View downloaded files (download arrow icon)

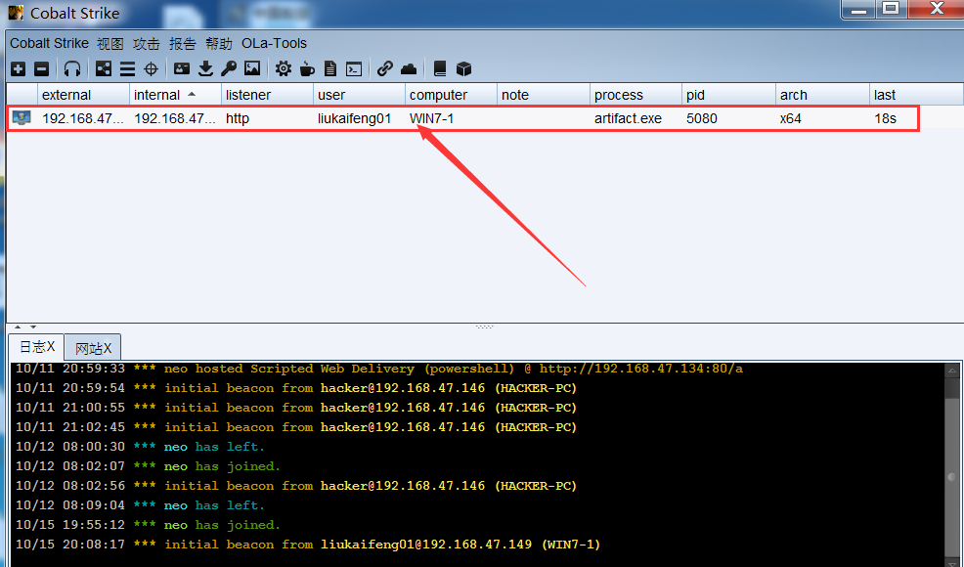(x=205, y=68)
